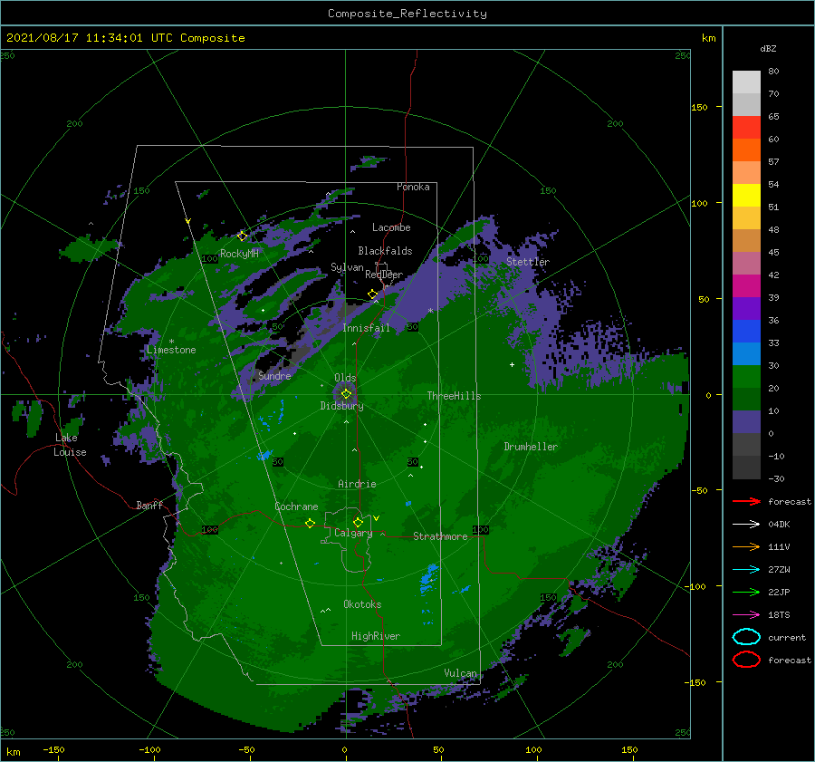Select the slate purple 10–0 dBZ swatch

tap(746, 421)
